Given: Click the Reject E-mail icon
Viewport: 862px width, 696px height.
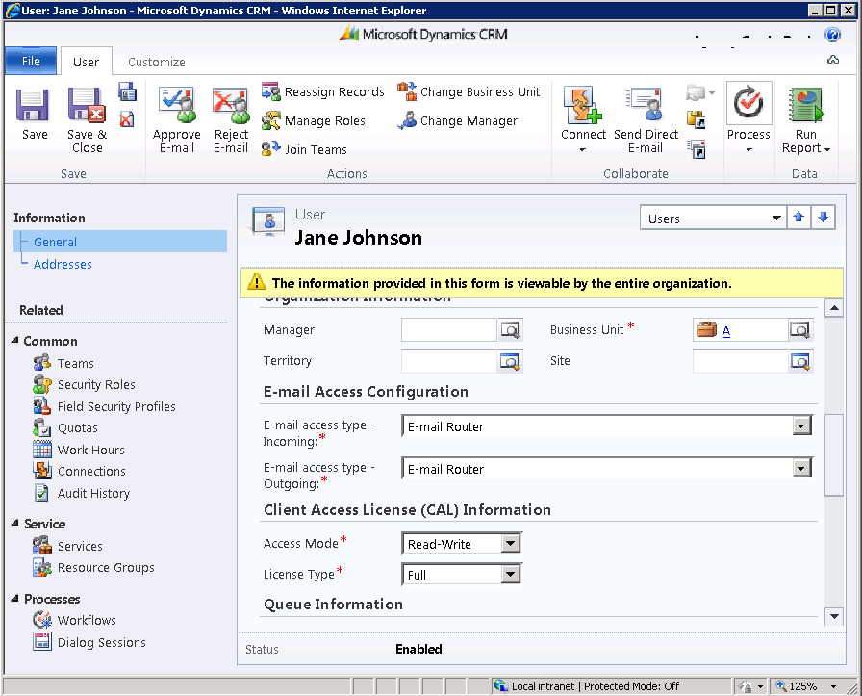Looking at the screenshot, I should tap(231, 105).
